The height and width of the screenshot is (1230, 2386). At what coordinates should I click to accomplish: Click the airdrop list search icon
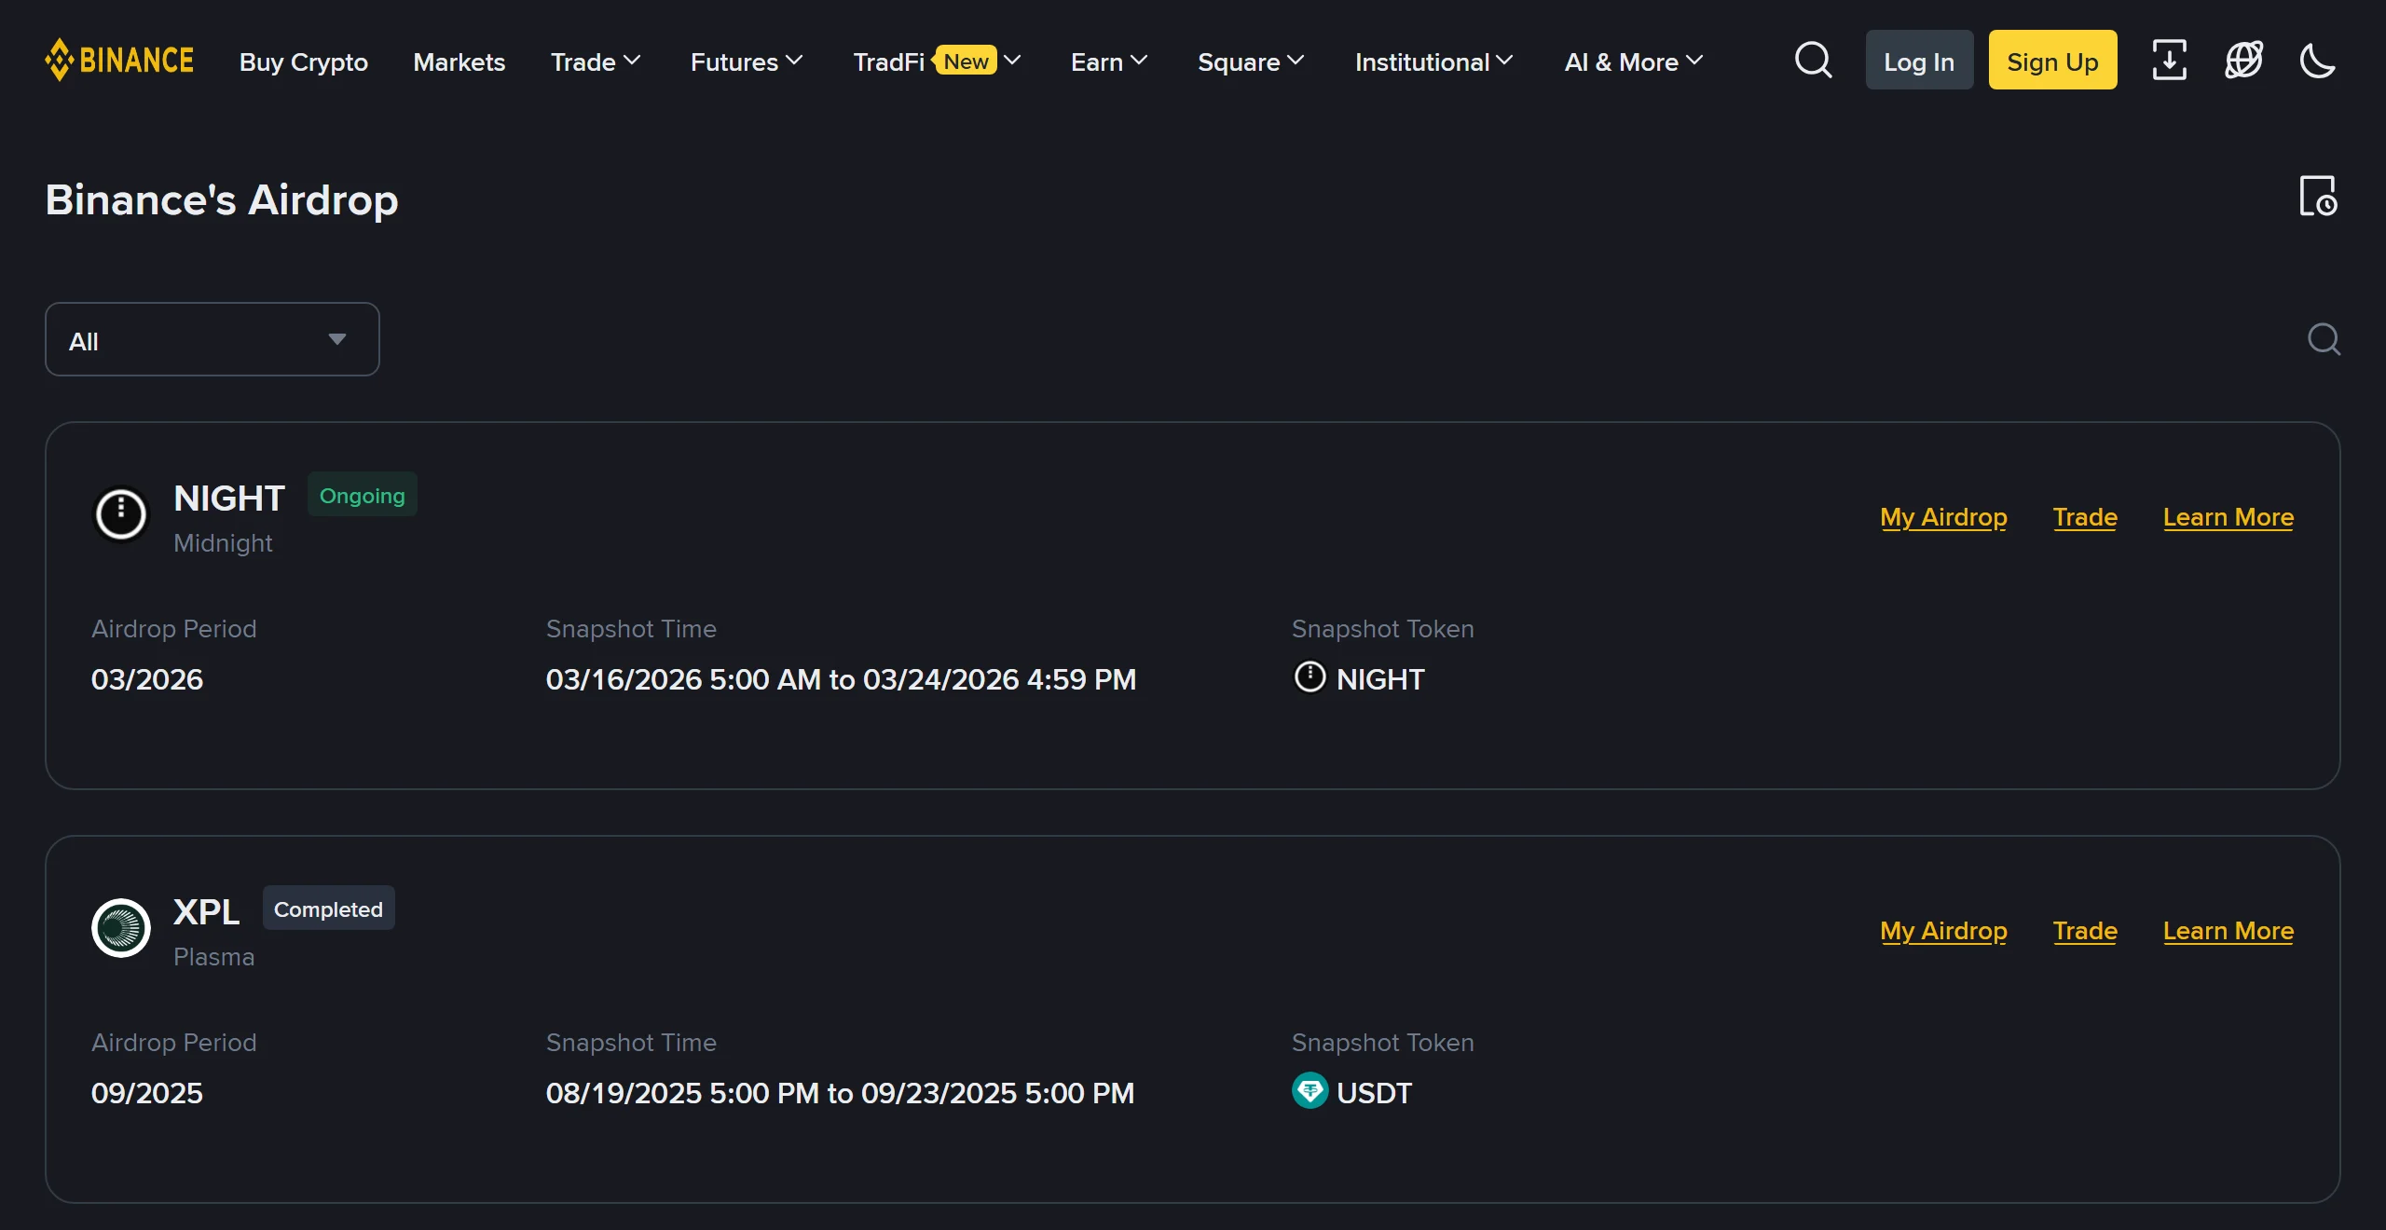2324,339
